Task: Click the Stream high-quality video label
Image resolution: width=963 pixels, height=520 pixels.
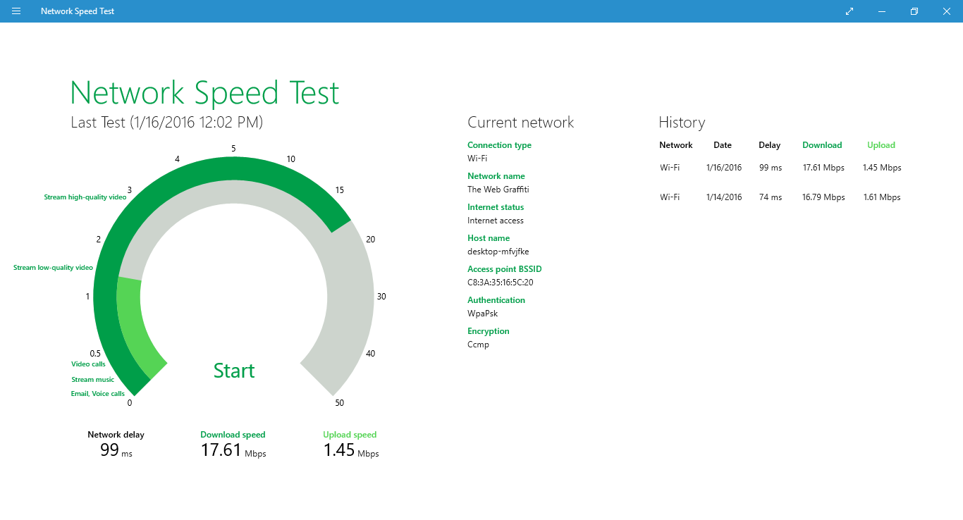Action: point(85,197)
